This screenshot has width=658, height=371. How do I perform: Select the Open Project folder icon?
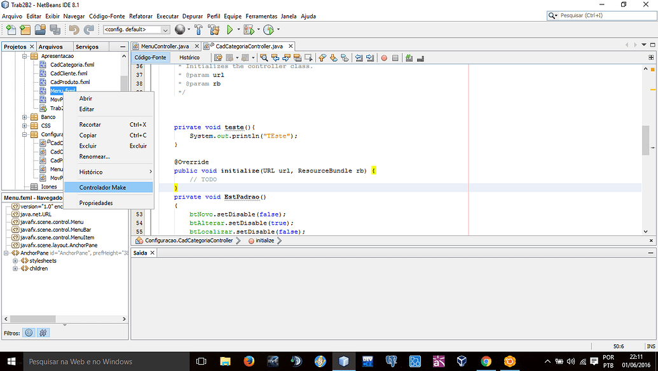(39, 29)
